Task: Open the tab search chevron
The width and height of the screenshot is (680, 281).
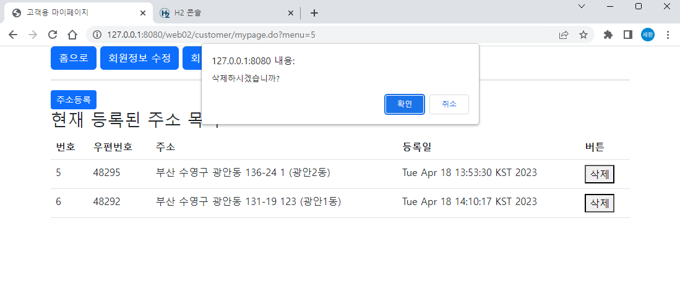Action: point(582,6)
